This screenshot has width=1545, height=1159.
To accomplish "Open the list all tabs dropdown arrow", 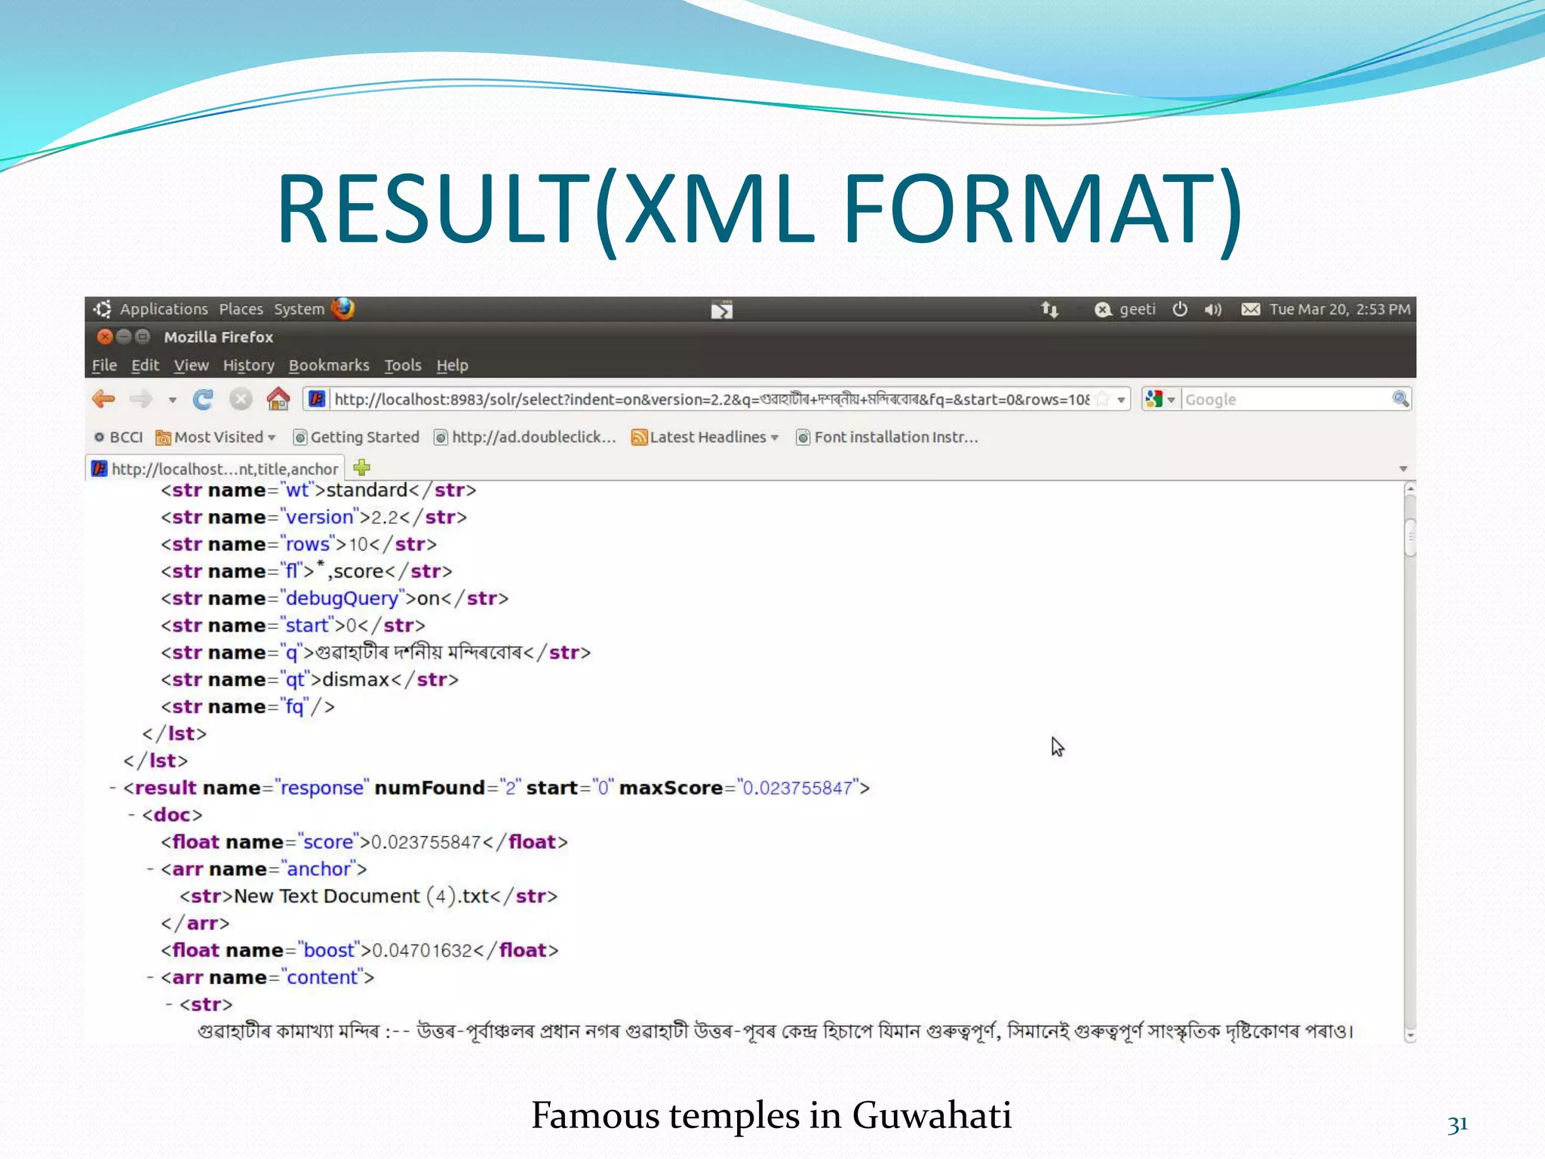I will click(x=1403, y=469).
